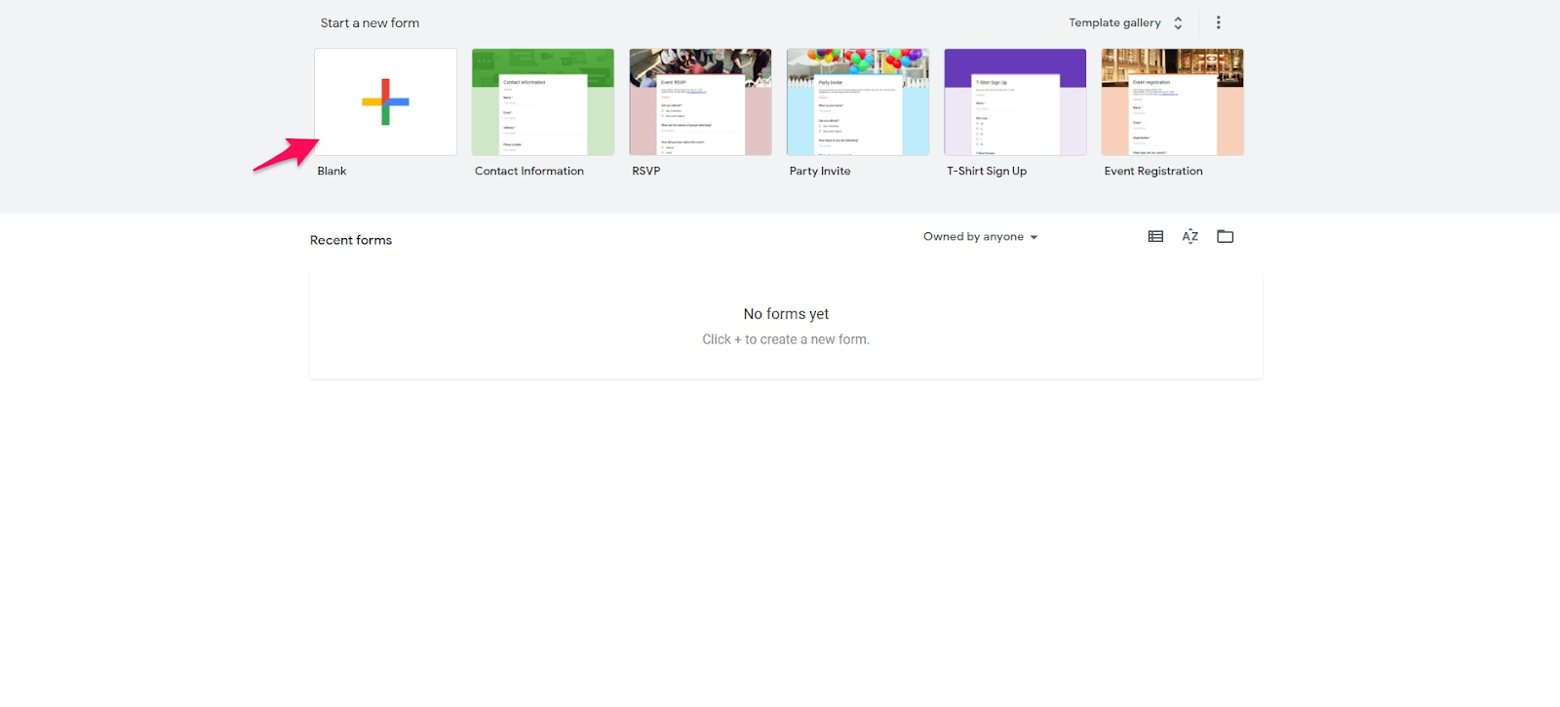This screenshot has width=1560, height=707.
Task: Click the Start a new form heading
Action: click(370, 22)
